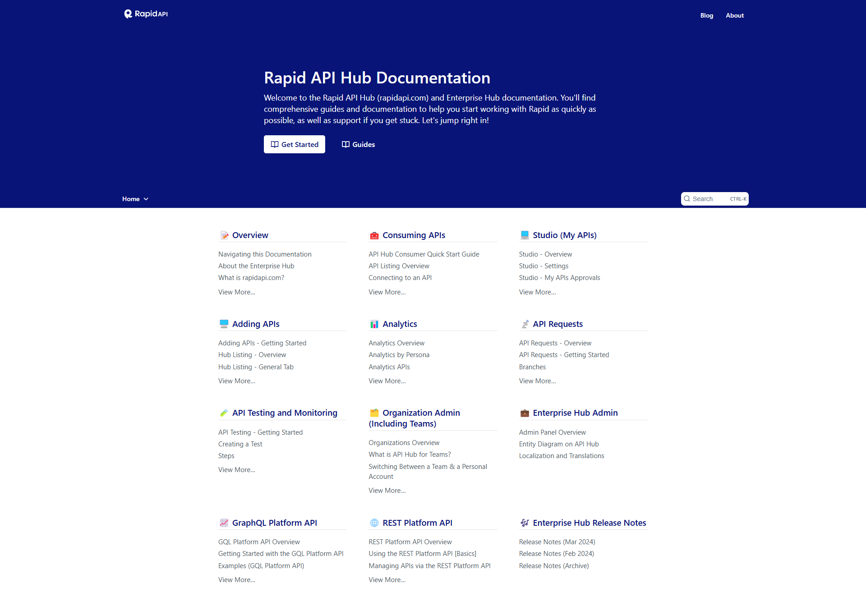Open the About menu item
Viewport: 866px width, 606px height.
734,15
